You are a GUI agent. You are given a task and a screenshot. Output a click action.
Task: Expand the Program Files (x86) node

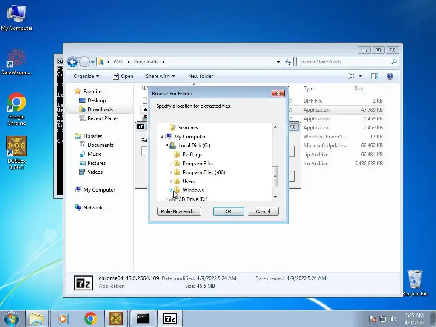tap(171, 172)
